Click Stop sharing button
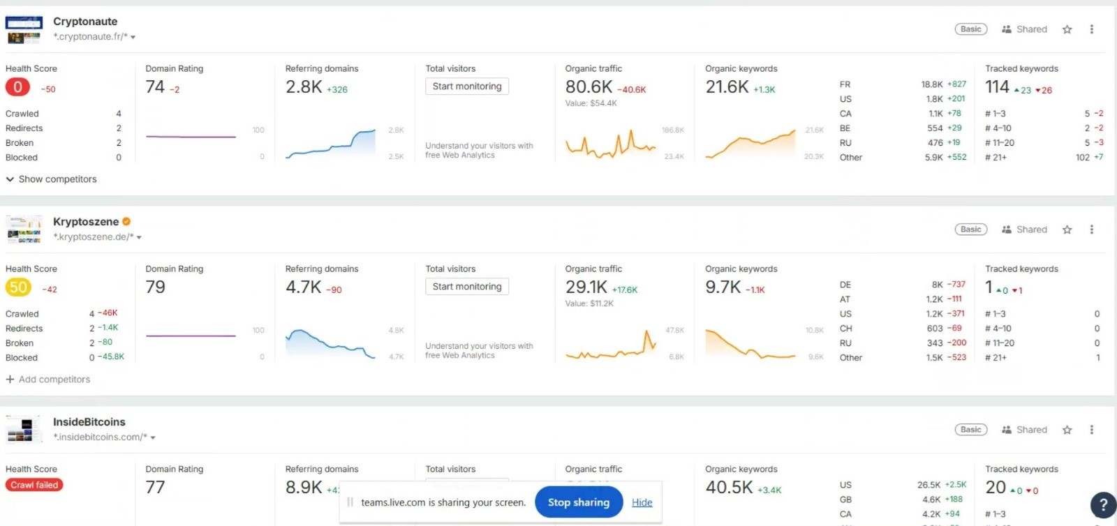 click(579, 502)
